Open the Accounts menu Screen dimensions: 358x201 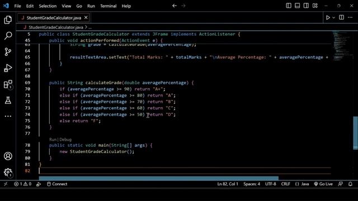pyautogui.click(x=8, y=156)
